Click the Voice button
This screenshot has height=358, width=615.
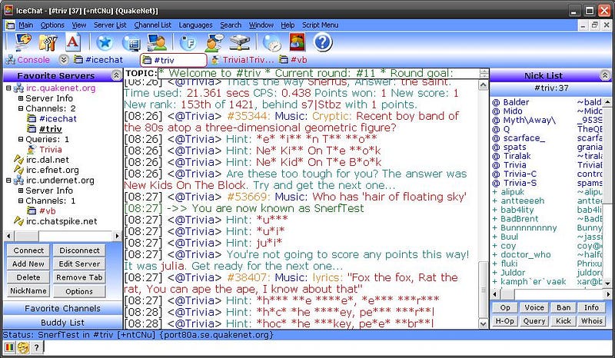[534, 308]
